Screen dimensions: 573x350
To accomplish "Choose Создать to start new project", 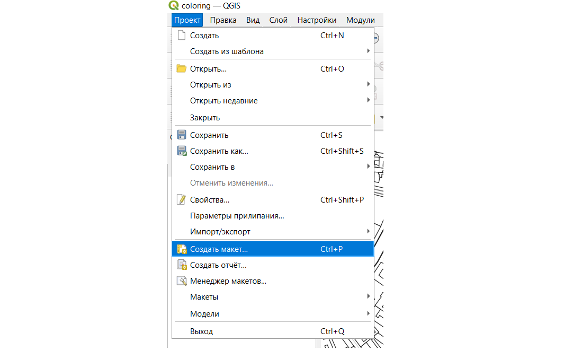I will [x=273, y=36].
